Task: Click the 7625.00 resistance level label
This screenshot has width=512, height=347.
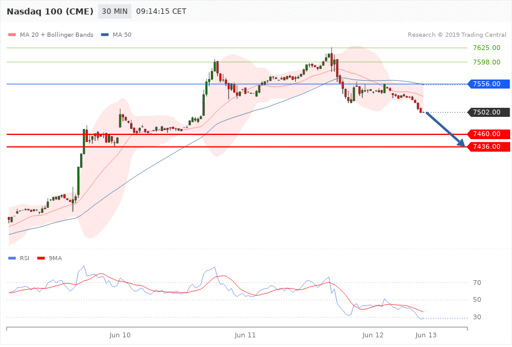Action: pos(487,48)
